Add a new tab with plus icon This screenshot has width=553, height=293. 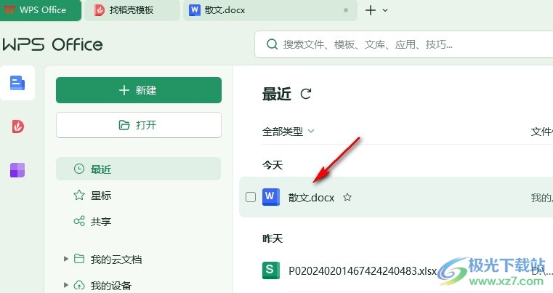pos(371,10)
